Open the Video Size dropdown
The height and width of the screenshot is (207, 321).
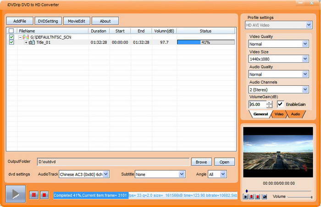(305, 59)
